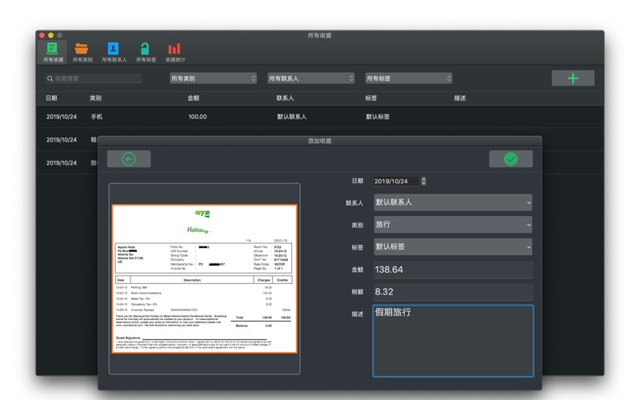
Task: Expand the 所有标签 filter dropdown
Action: 409,78
